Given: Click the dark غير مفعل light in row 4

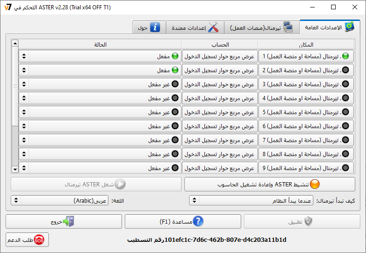Looking at the screenshot, I should [x=175, y=98].
